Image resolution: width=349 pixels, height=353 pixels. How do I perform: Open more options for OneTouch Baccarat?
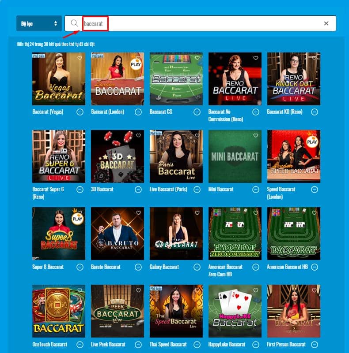pos(80,345)
